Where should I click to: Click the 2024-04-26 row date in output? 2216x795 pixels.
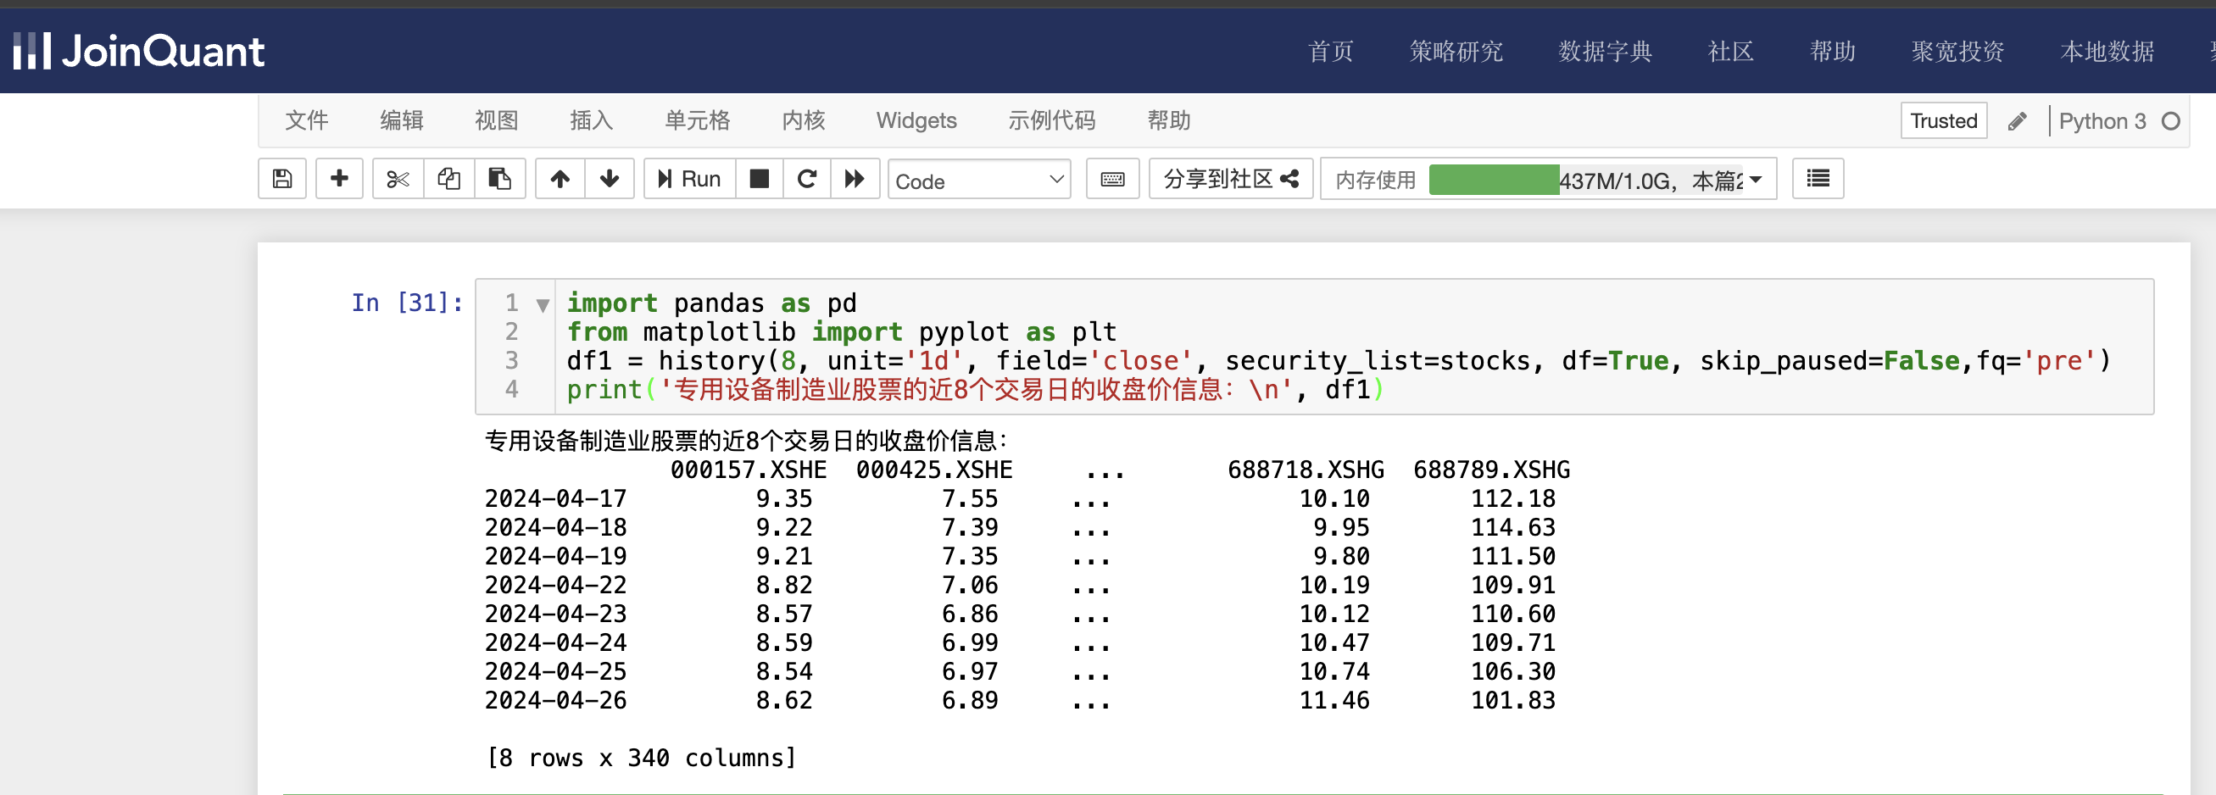556,700
